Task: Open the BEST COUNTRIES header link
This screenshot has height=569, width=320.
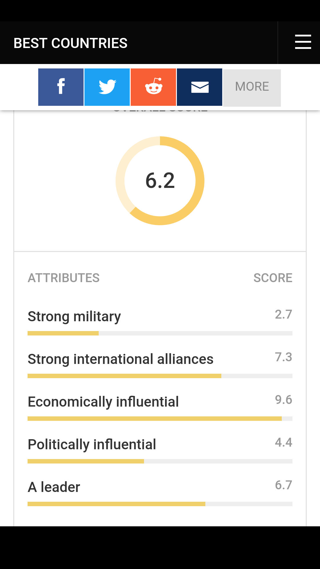Action: pyautogui.click(x=71, y=43)
